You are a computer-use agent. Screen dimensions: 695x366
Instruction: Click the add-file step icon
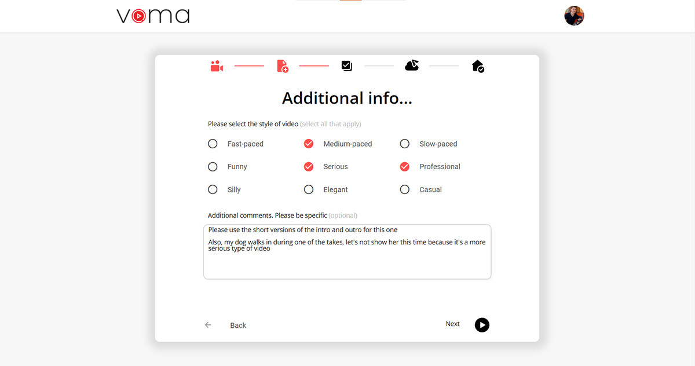(x=282, y=66)
